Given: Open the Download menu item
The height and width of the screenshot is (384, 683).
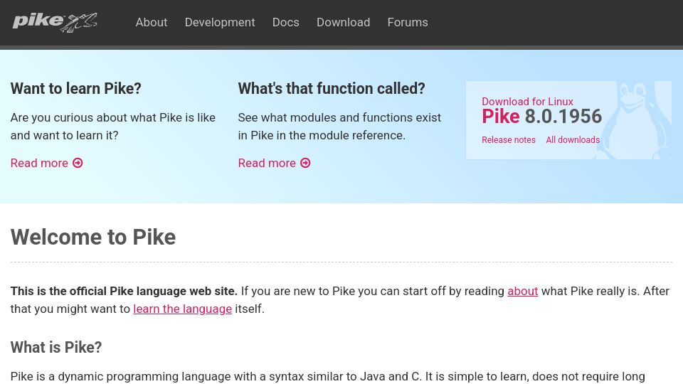Looking at the screenshot, I should coord(343,22).
